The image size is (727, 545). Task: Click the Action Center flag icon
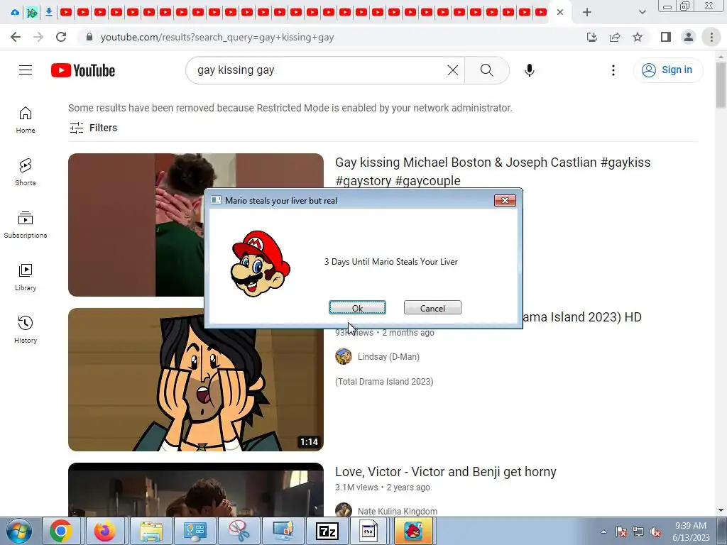click(622, 532)
